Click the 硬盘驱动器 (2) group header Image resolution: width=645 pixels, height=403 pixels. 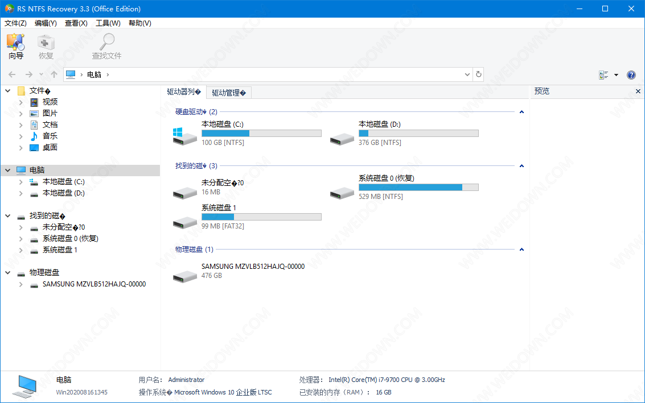(196, 112)
